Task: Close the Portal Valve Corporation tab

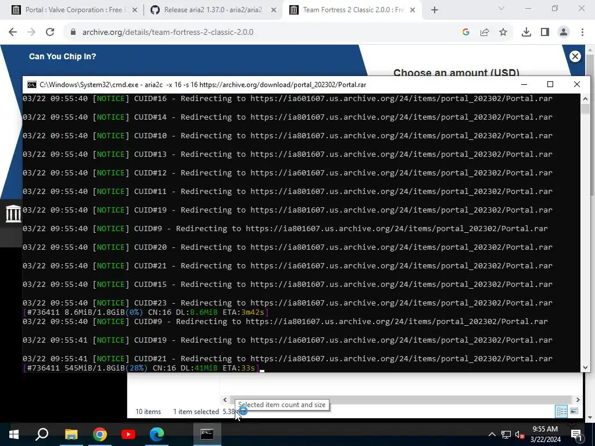Action: coord(134,10)
